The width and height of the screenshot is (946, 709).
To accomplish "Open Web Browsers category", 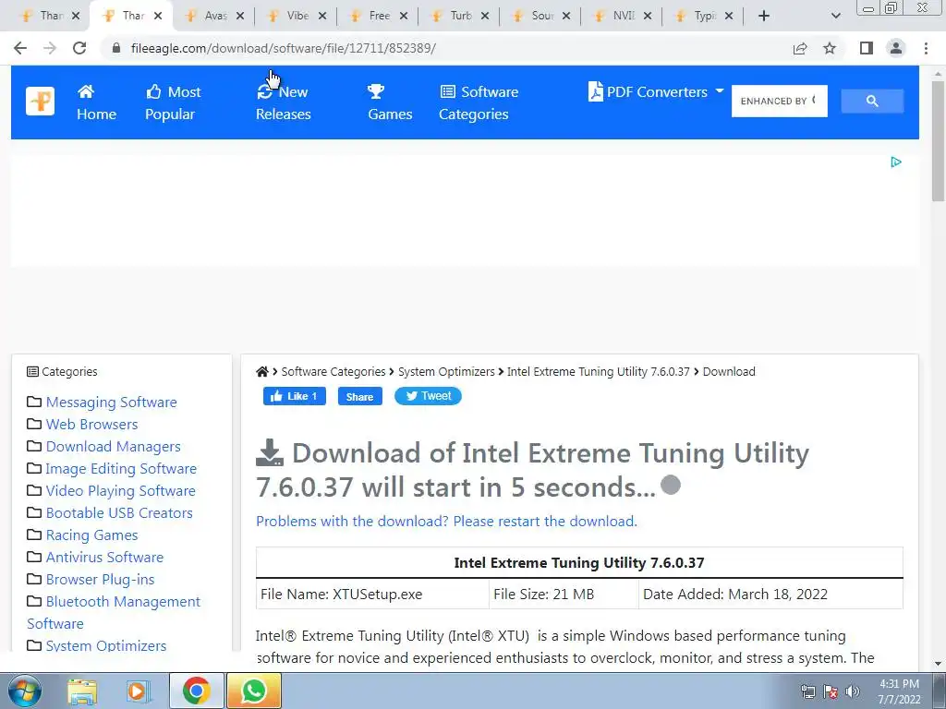I will pyautogui.click(x=91, y=425).
